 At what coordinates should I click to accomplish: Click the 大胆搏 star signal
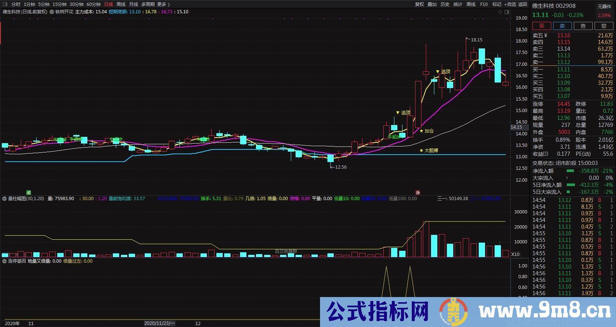[x=429, y=151]
